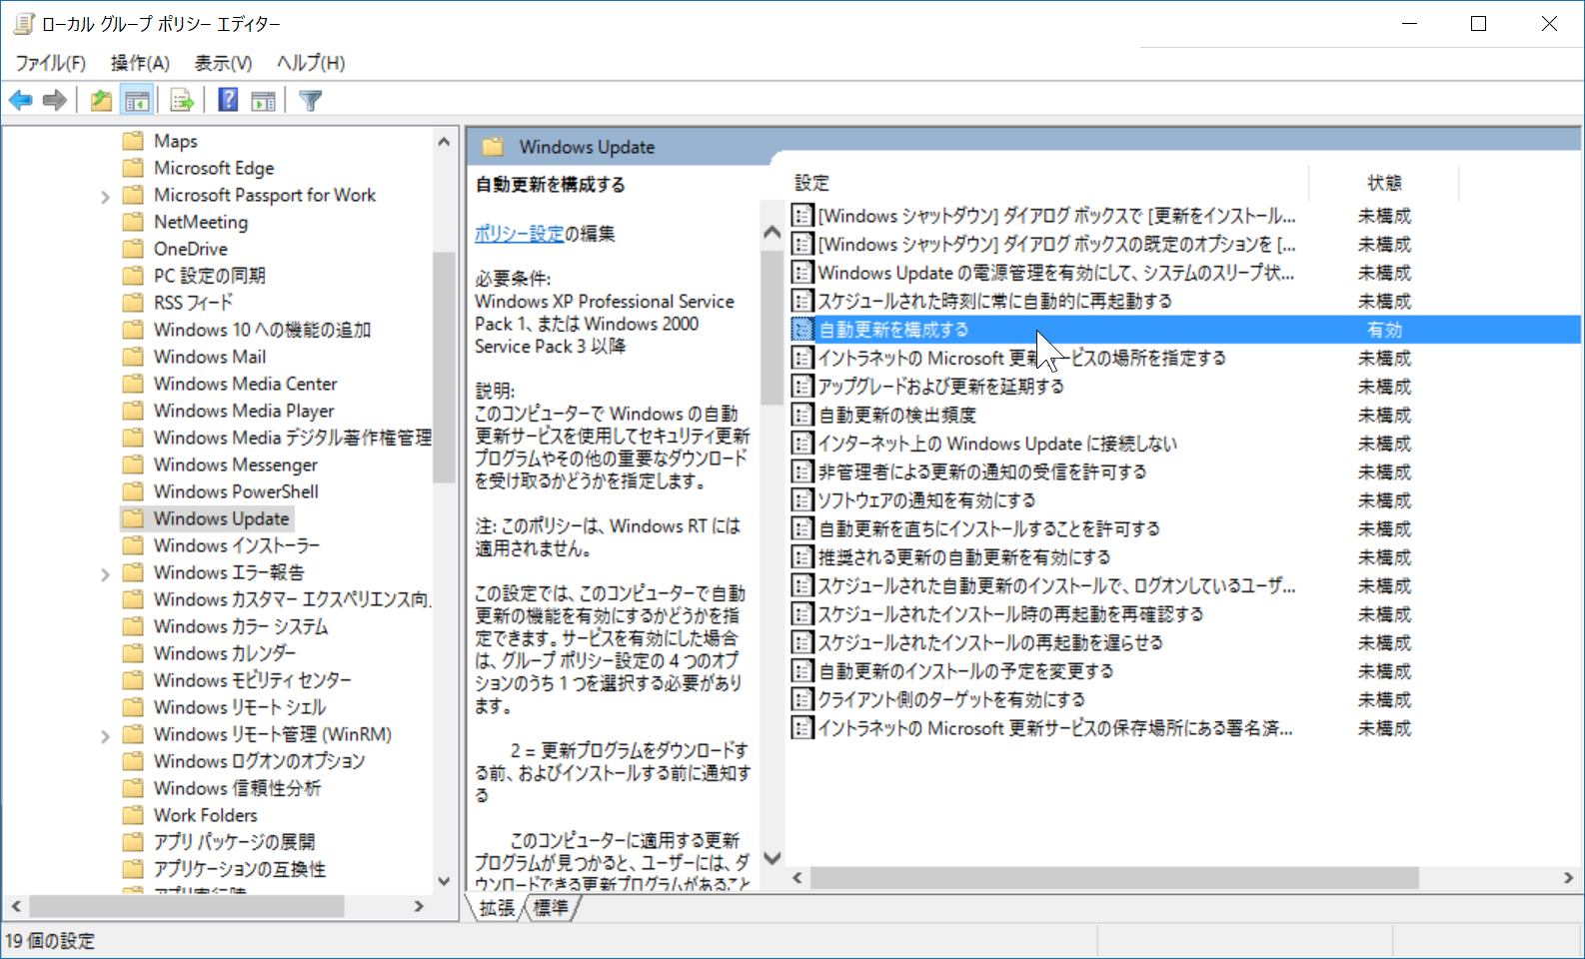Select the 自動更新を構成する policy row
This screenshot has width=1585, height=959.
1184,329
